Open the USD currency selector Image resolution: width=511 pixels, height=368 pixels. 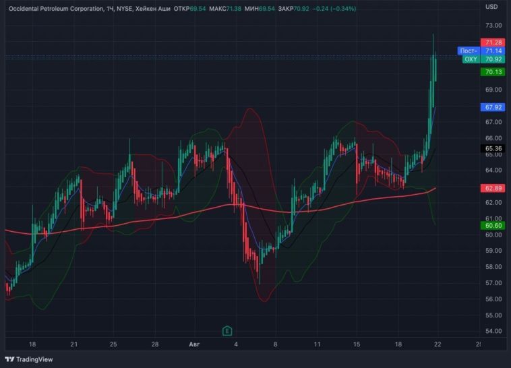click(x=491, y=7)
